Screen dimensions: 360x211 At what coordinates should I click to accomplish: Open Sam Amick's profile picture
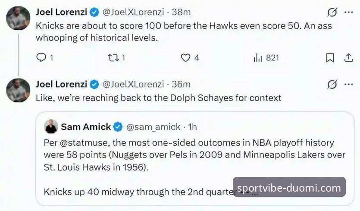tap(51, 127)
